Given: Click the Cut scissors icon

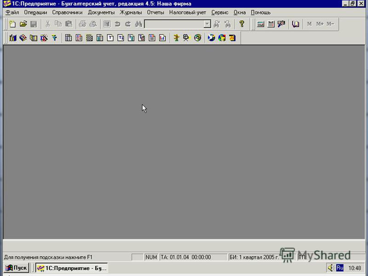Looking at the screenshot, I should [48, 24].
